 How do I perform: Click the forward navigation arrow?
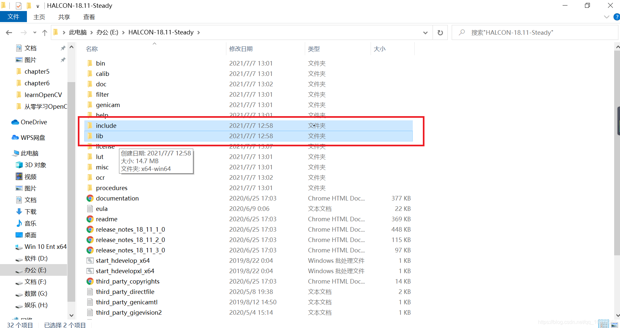23,32
